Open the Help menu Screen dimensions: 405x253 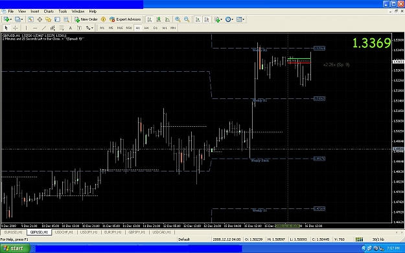click(93, 12)
